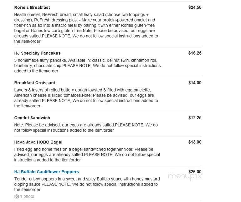The image size is (241, 202).
Task: Select the Hava Java HOBO Bagel title
Action: 38,142
